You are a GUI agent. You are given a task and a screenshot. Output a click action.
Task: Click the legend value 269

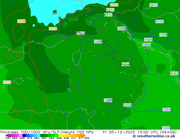(x=22, y=138)
